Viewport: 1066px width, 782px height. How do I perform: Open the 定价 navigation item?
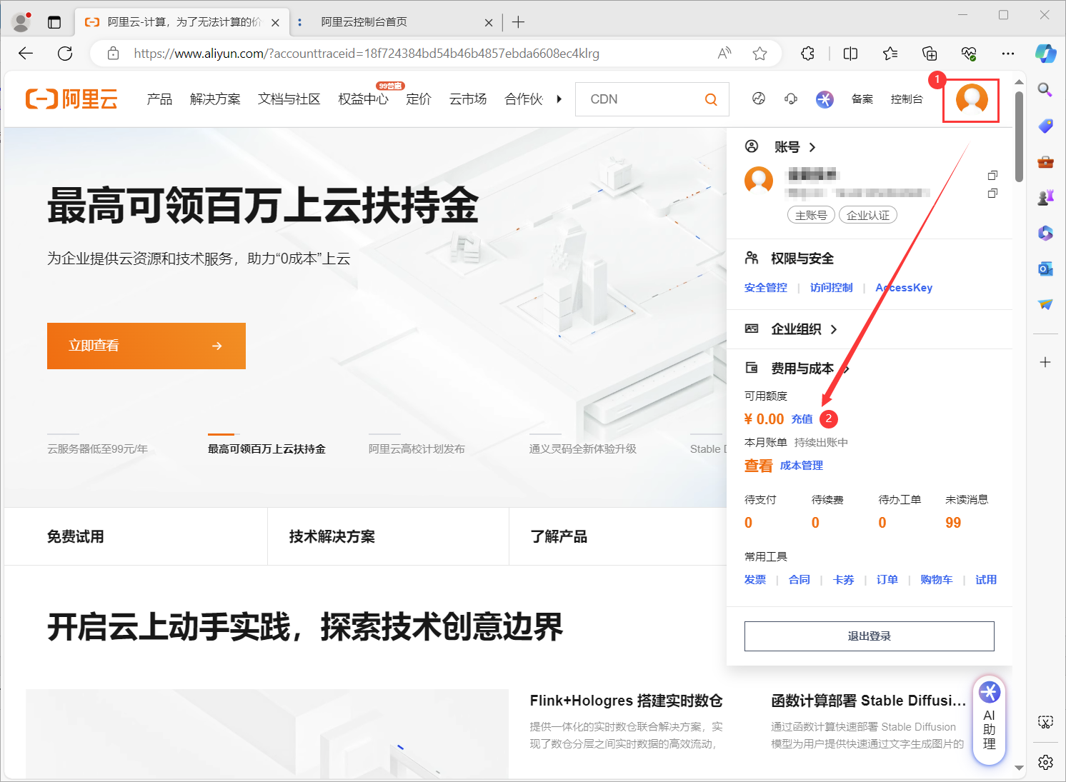(x=419, y=99)
